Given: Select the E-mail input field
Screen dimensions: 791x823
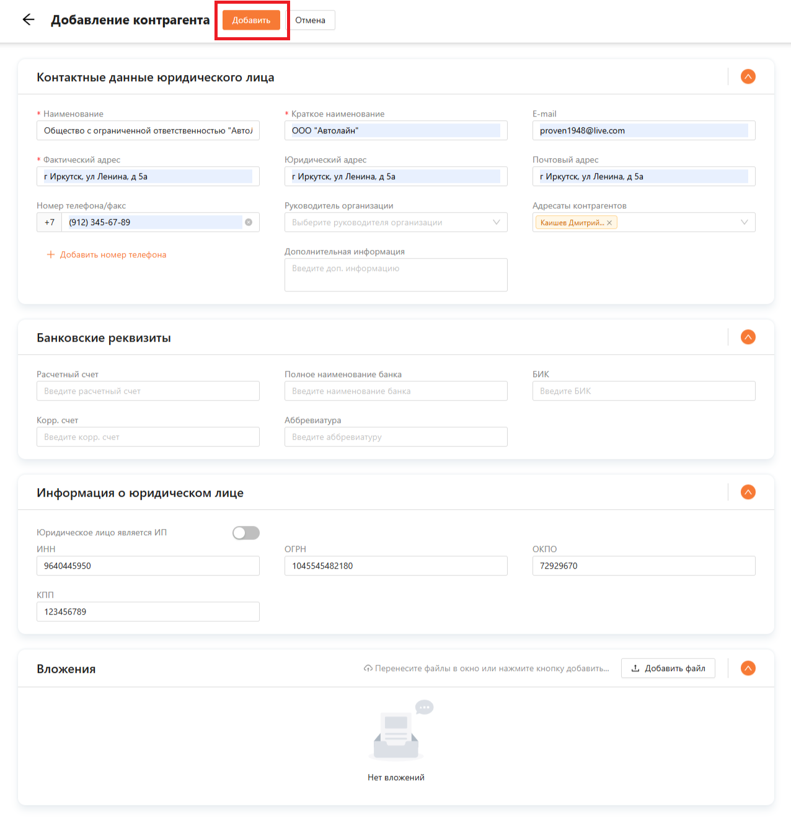Looking at the screenshot, I should [643, 131].
